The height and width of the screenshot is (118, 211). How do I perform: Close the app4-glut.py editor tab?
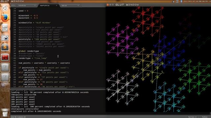(x=56, y=6)
